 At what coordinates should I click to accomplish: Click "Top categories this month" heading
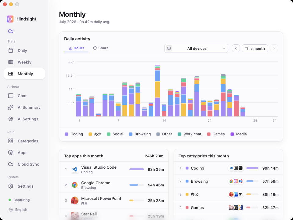(x=204, y=156)
